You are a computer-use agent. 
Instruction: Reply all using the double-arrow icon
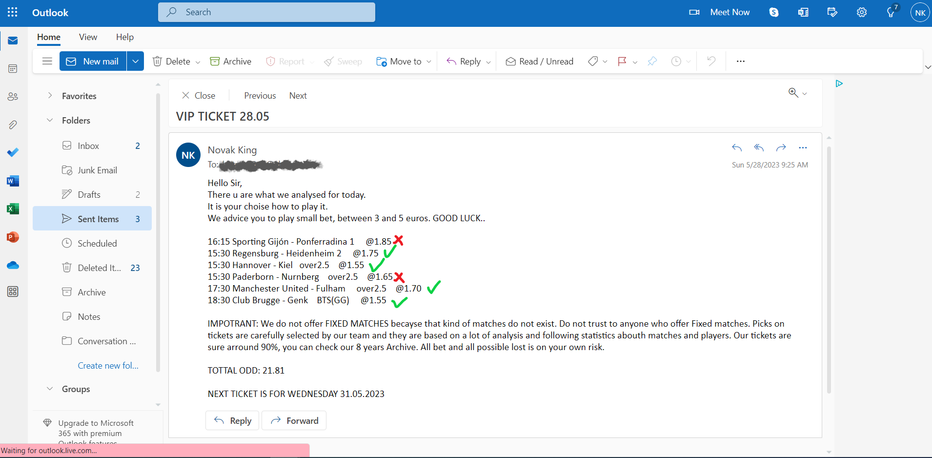759,147
